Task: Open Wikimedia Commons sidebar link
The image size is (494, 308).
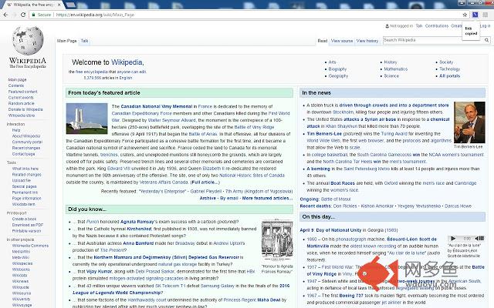Action: tap(30, 246)
